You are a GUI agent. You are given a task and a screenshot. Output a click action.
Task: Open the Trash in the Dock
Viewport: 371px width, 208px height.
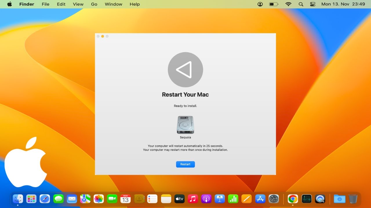[353, 199]
